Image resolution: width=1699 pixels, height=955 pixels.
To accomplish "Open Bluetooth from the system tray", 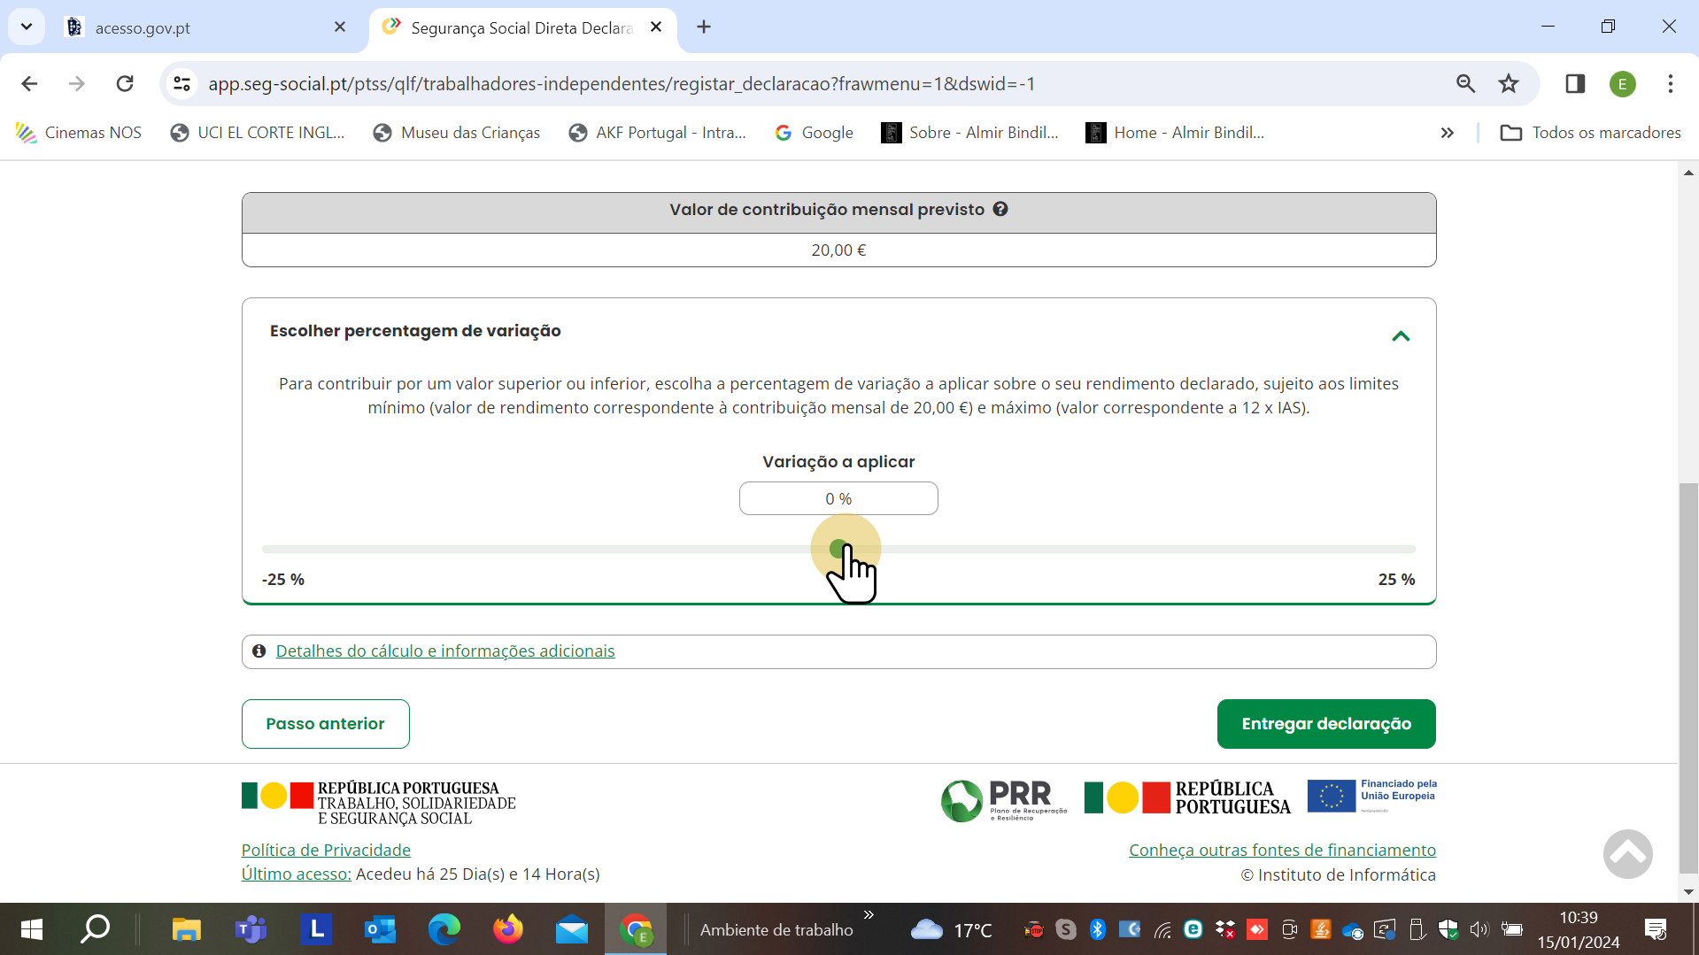I will tap(1098, 929).
